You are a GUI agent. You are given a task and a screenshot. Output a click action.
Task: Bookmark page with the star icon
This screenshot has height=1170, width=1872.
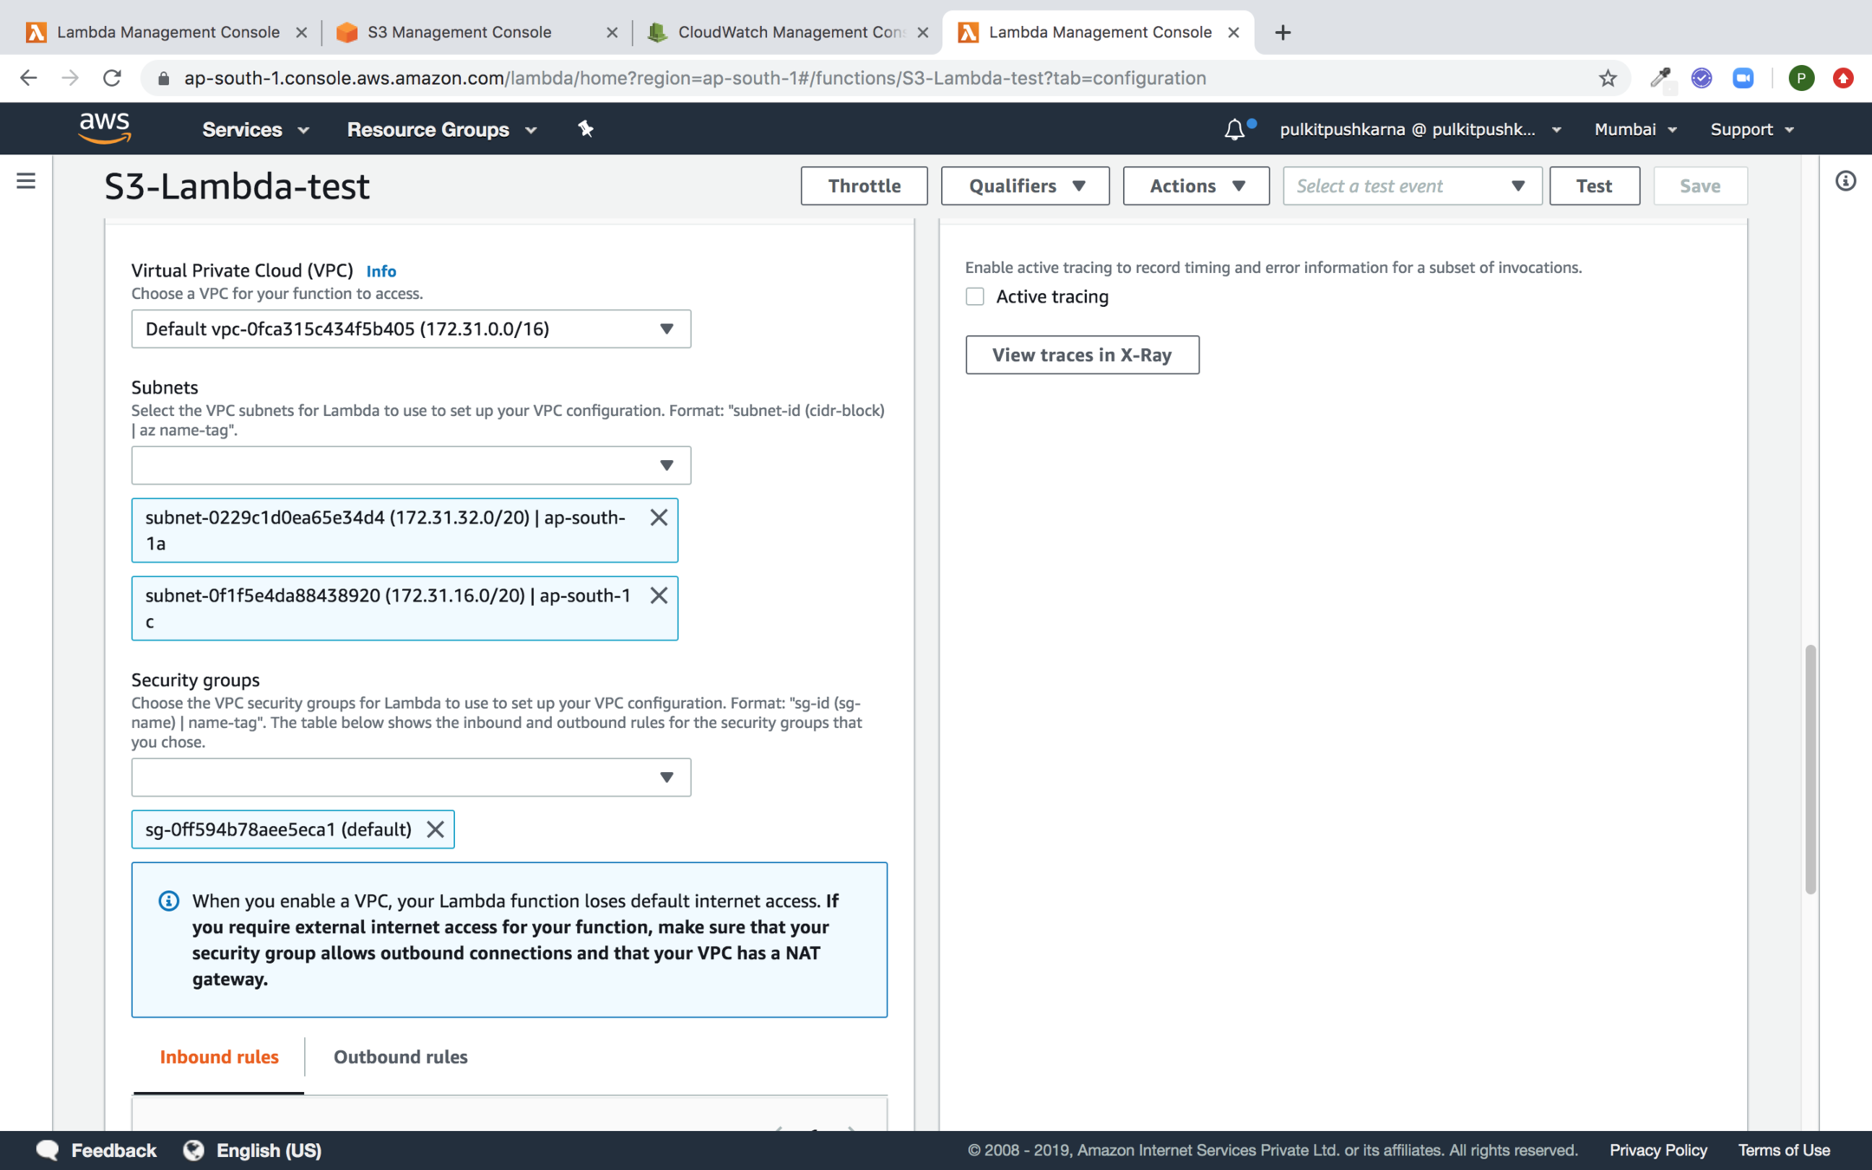point(1608,78)
